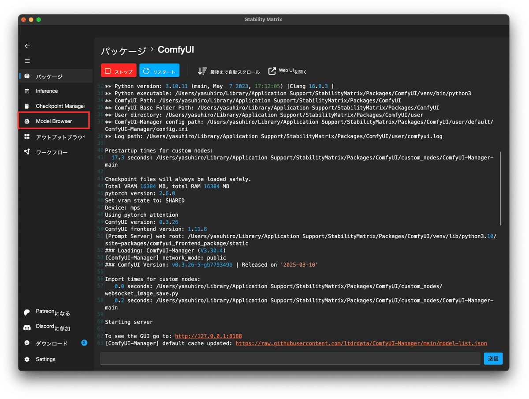Click '[ComfyUI-Manager] network_mode: public' line
This screenshot has height=399, width=529.
pyautogui.click(x=165, y=257)
